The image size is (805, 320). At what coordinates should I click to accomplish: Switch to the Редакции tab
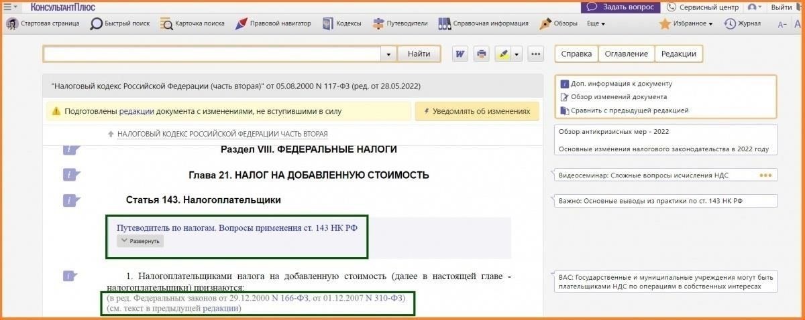(678, 54)
